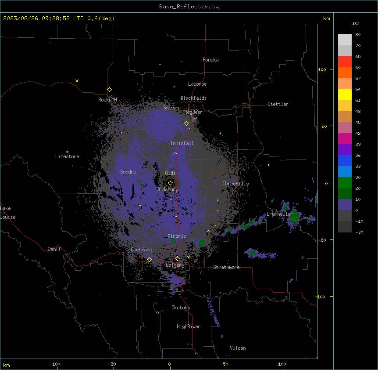Click the Sundre town label

tap(128, 172)
